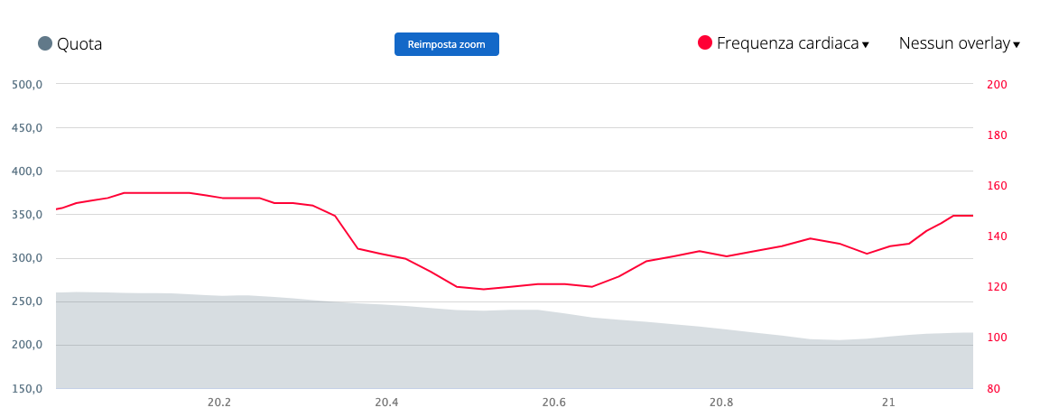Click the red Frequenza cardiaca circle
The height and width of the screenshot is (417, 1040).
705,42
